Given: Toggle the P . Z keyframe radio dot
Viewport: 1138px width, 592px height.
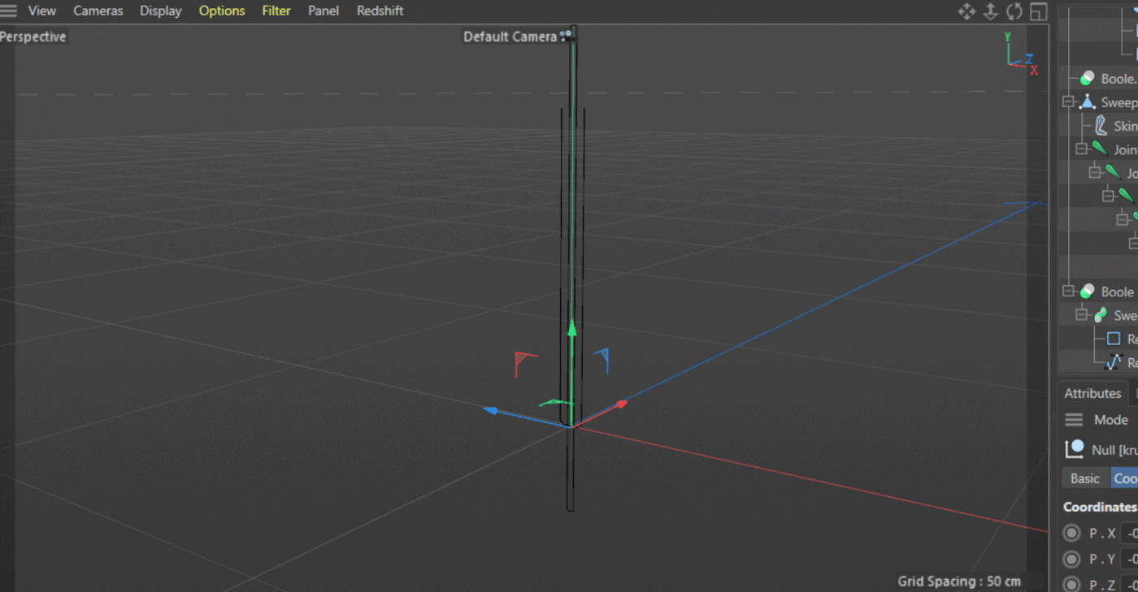Looking at the screenshot, I should coord(1072,585).
